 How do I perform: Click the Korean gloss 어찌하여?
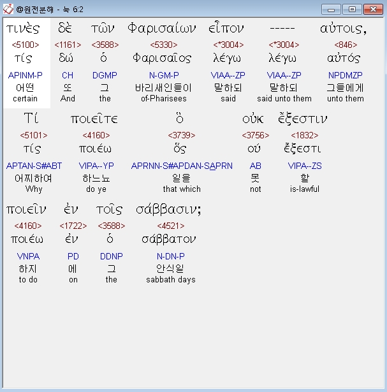coord(33,178)
